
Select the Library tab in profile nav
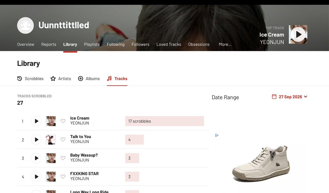[x=70, y=44]
